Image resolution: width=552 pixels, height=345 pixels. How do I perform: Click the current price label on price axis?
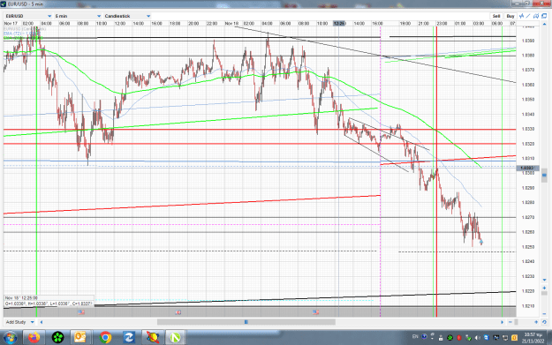(526, 169)
